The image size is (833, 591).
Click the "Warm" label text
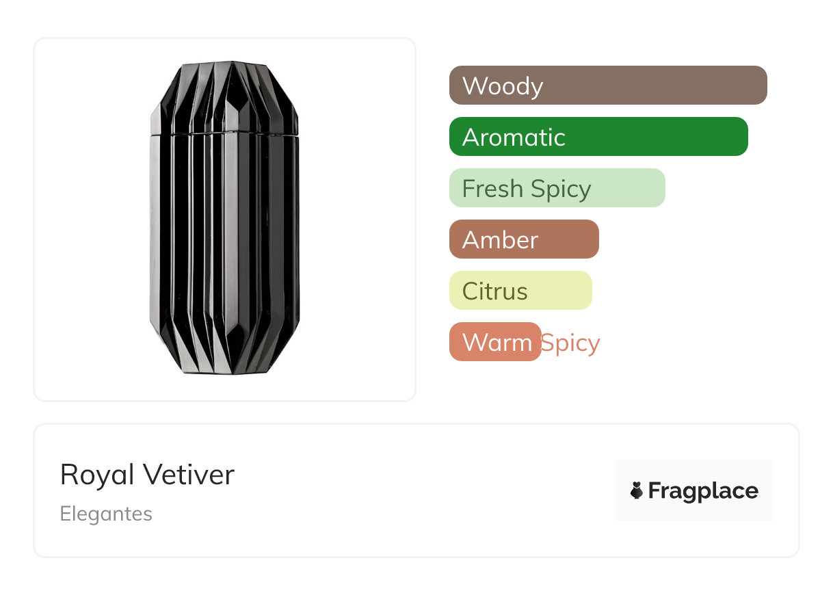pyautogui.click(x=497, y=343)
